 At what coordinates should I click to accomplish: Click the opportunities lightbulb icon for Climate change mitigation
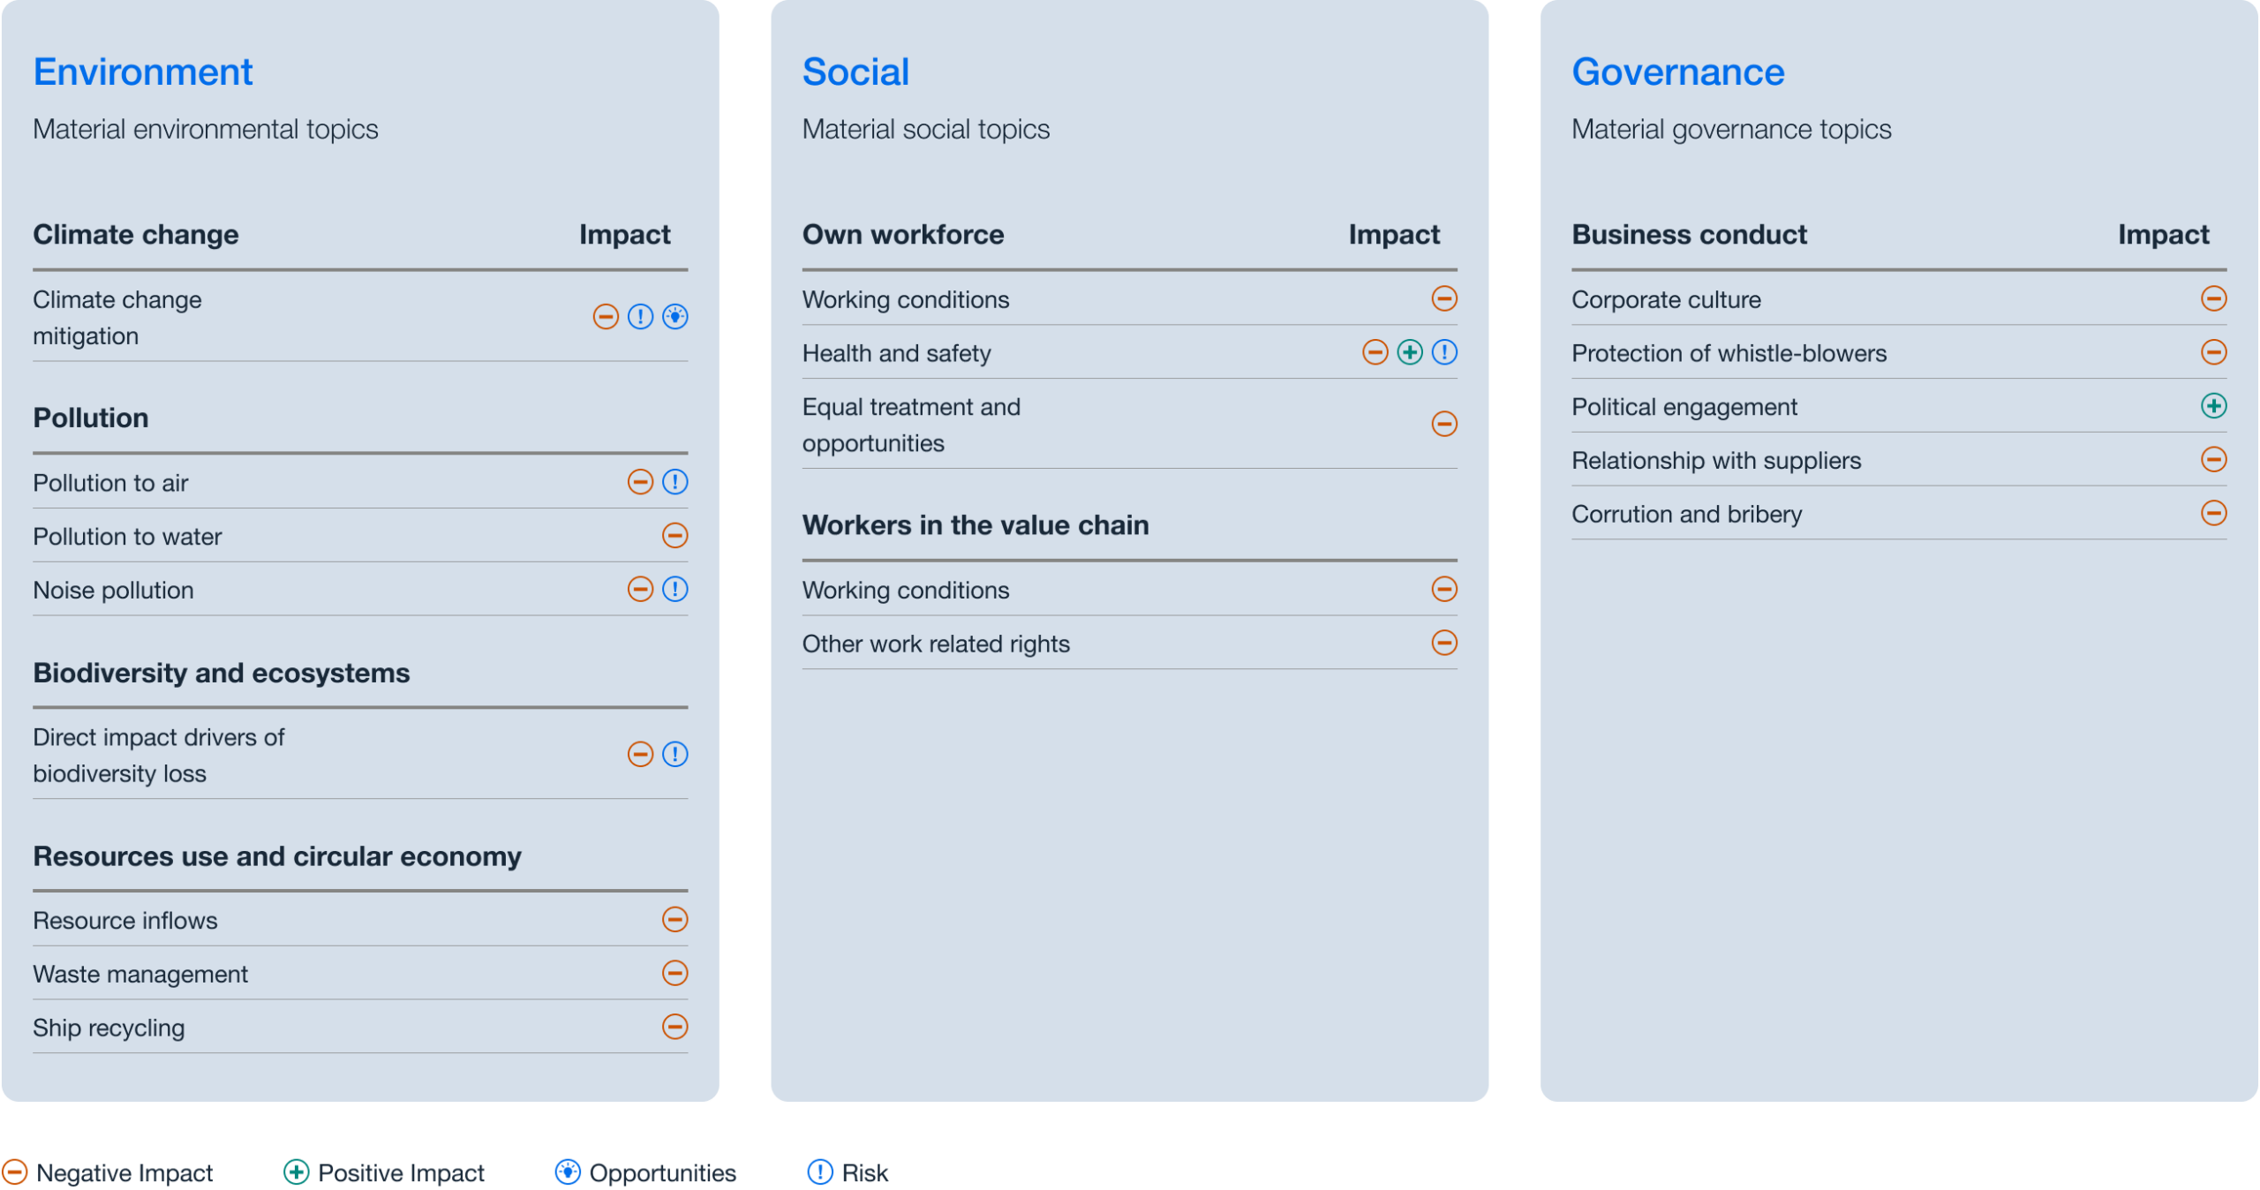(x=675, y=317)
